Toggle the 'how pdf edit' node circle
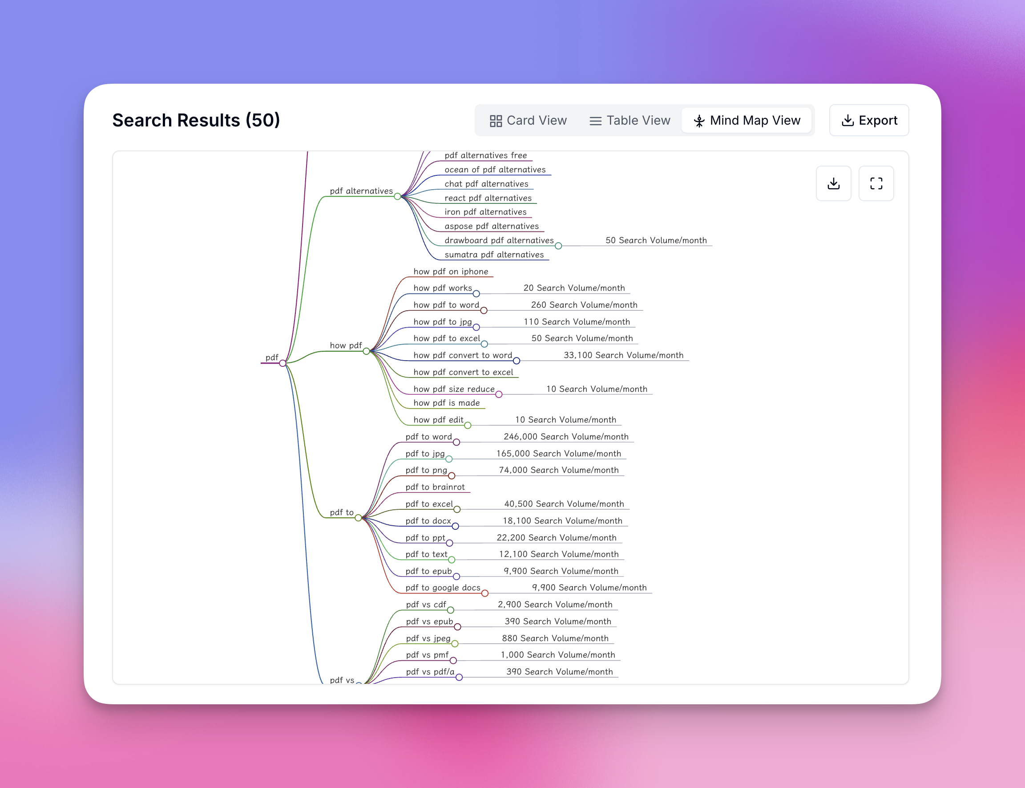Viewport: 1025px width, 788px height. [468, 426]
